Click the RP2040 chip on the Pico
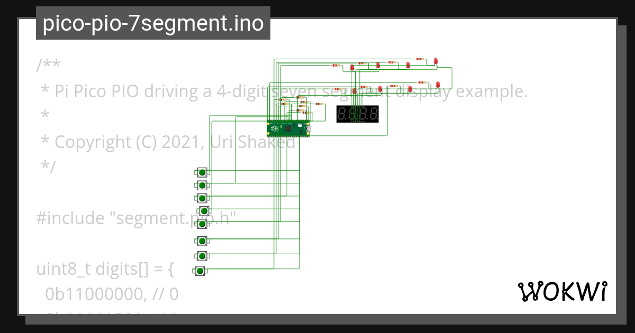The height and width of the screenshot is (333, 635). (x=288, y=128)
